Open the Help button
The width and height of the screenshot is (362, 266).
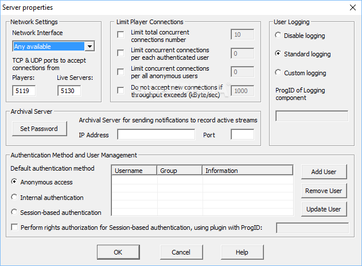point(242,252)
